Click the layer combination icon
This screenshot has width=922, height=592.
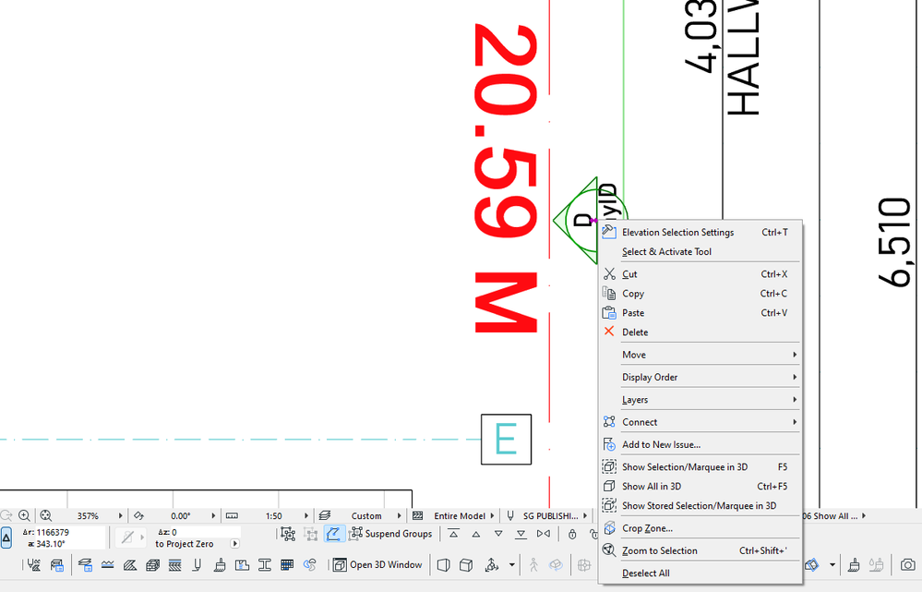click(325, 516)
